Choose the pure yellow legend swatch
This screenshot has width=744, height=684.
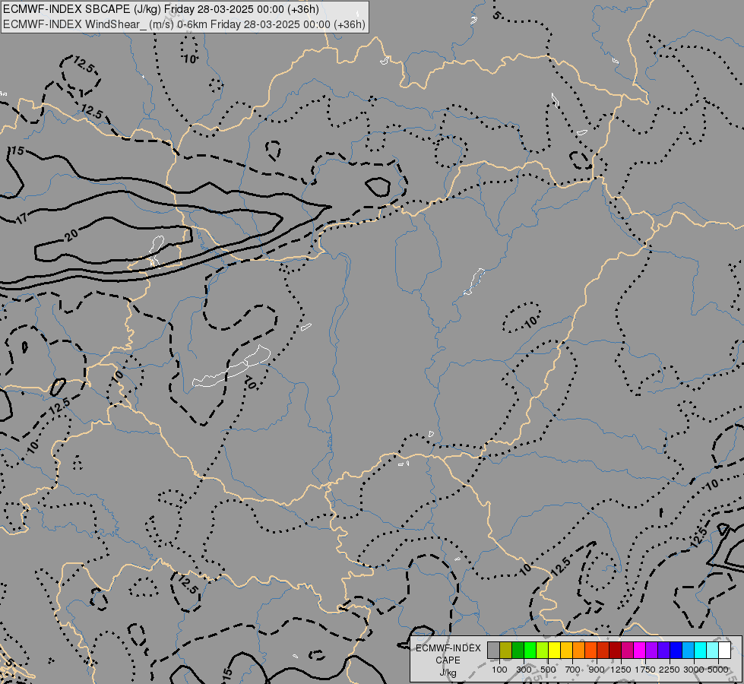(x=554, y=651)
